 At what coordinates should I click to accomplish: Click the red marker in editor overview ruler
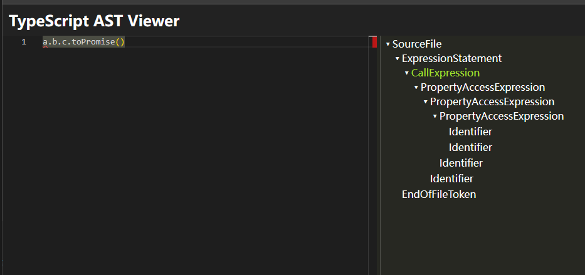(374, 42)
